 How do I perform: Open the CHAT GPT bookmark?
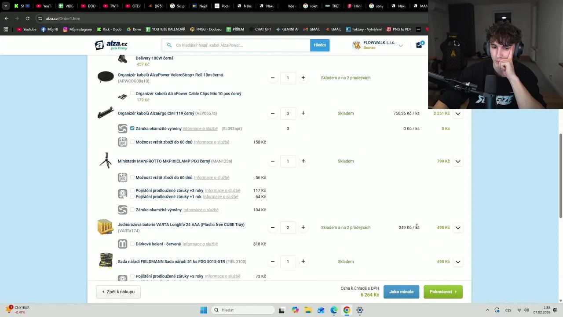pyautogui.click(x=260, y=29)
